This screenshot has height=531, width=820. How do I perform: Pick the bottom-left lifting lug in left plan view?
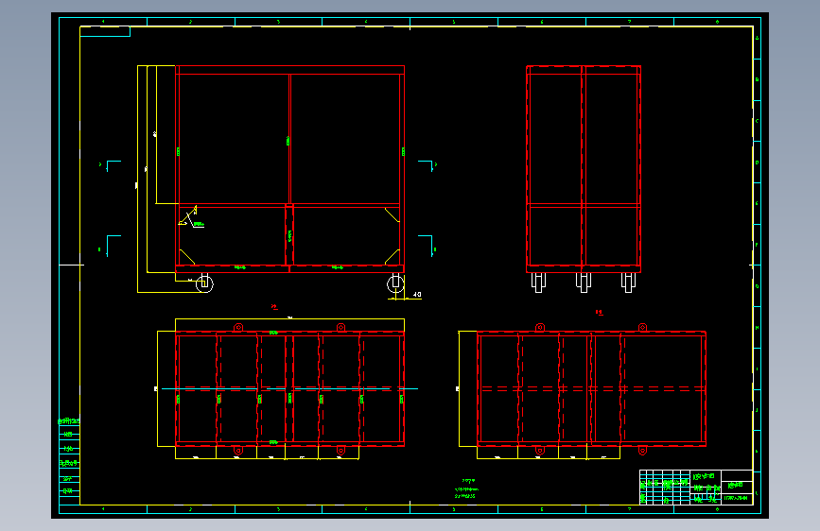pos(238,450)
